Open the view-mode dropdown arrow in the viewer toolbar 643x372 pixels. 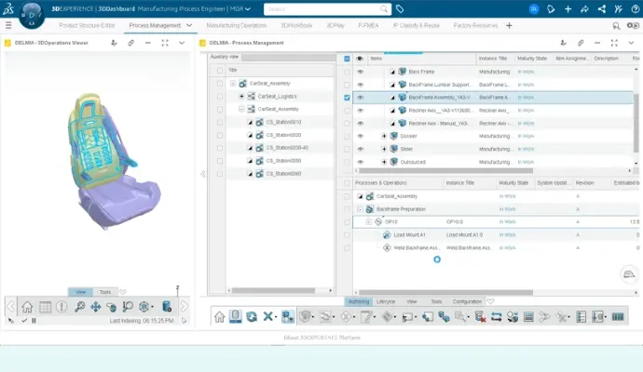point(152,307)
